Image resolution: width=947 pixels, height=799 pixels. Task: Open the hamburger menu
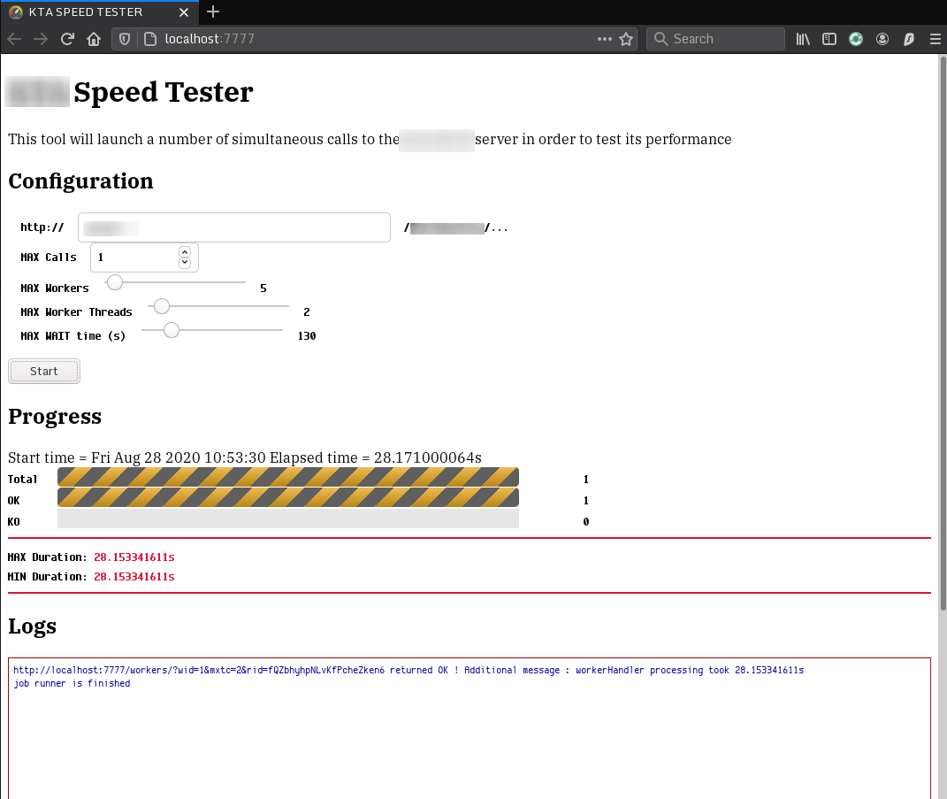(x=935, y=39)
